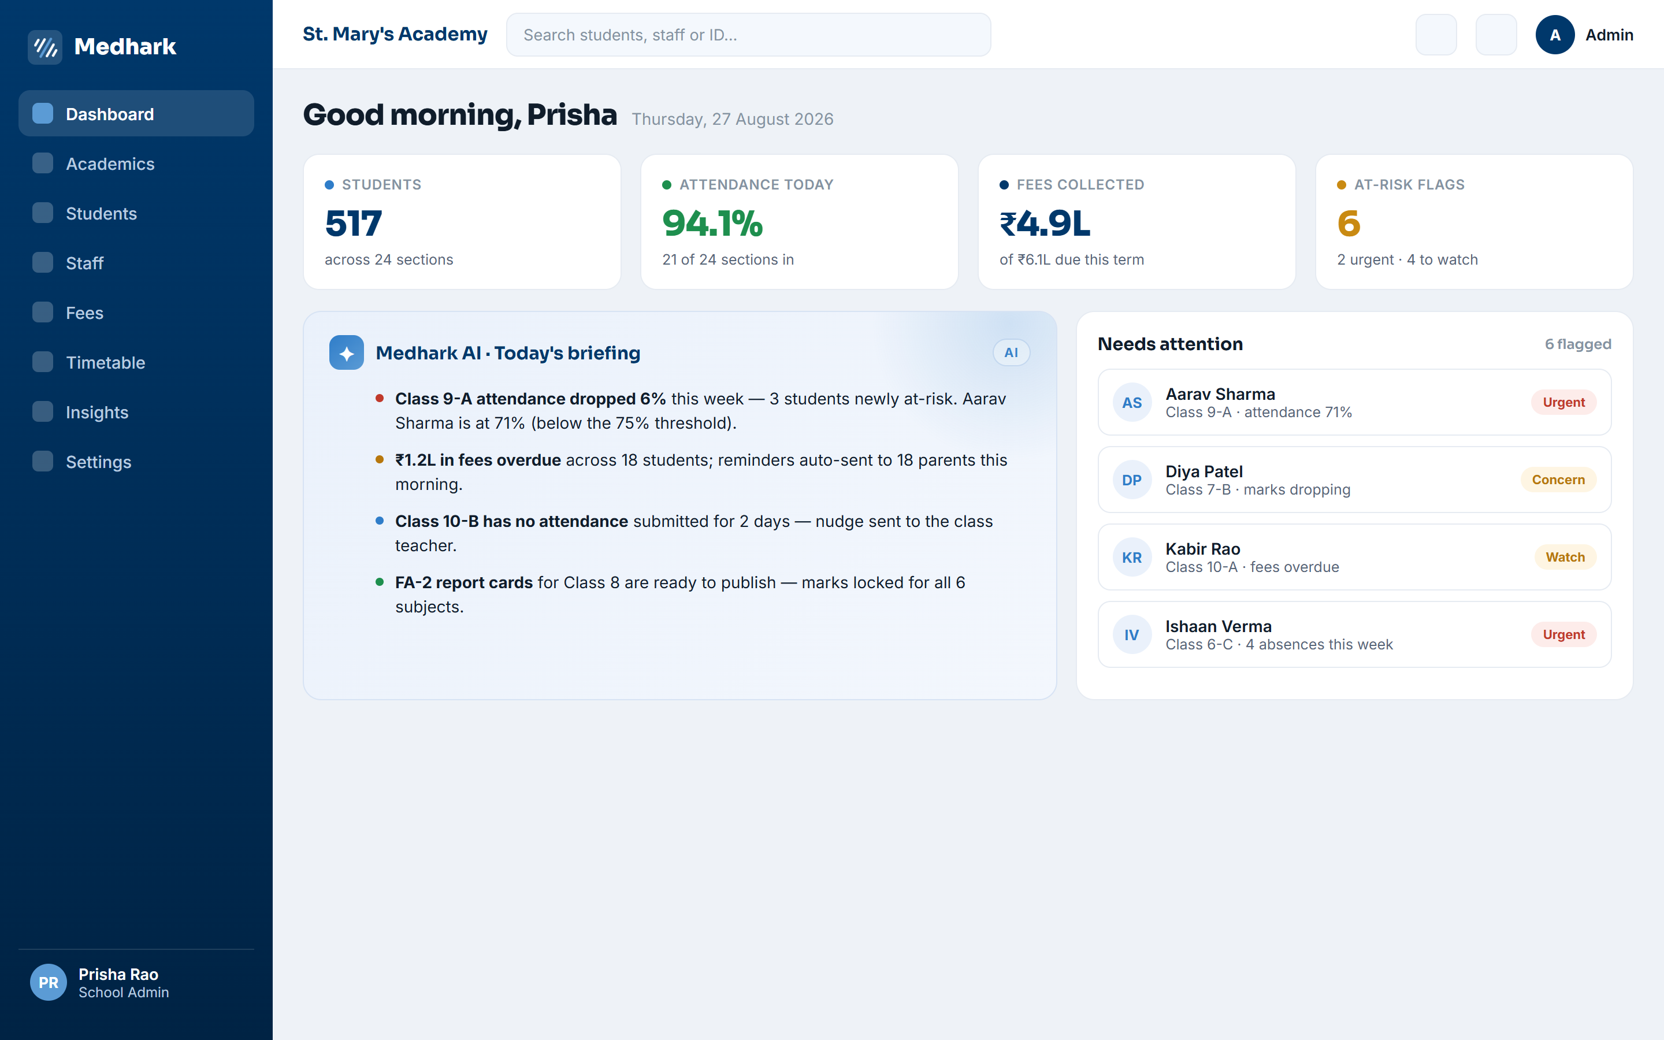Screen dimensions: 1664x1040
Task: Click Diya Patel's DP avatar
Action: click(x=1132, y=480)
